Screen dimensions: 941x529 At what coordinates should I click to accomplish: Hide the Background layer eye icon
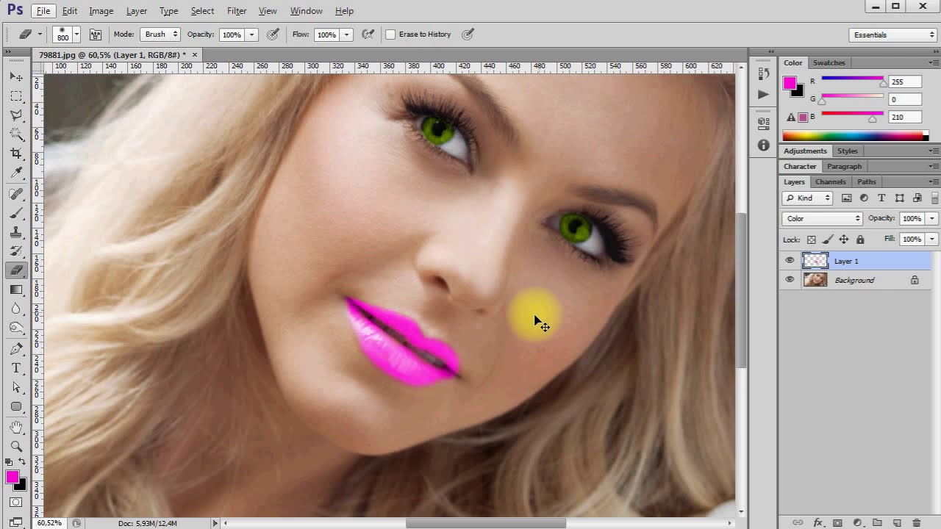point(790,280)
